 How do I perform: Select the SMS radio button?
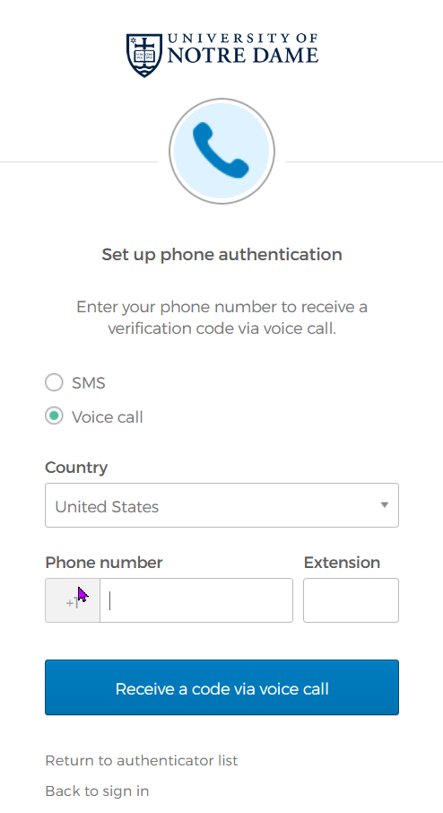(54, 382)
